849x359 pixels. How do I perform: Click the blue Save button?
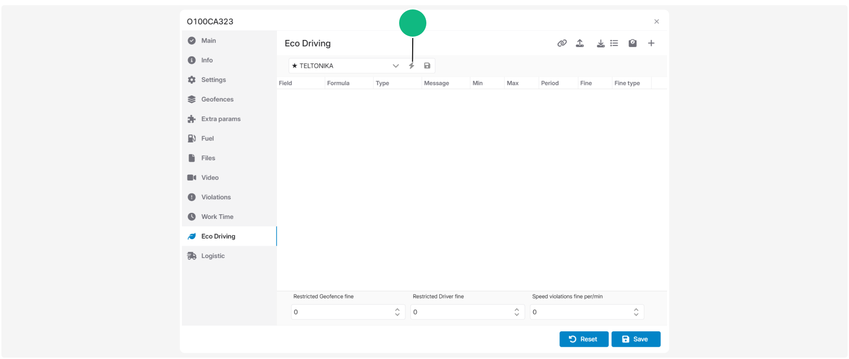636,339
